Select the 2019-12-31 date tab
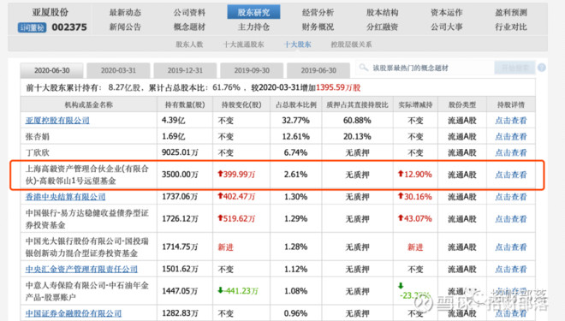The width and height of the screenshot is (565, 321). pyautogui.click(x=185, y=70)
